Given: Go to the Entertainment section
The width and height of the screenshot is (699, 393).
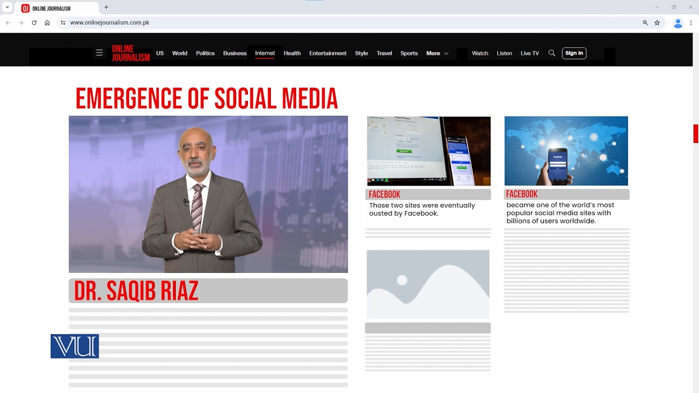Looking at the screenshot, I should tap(328, 53).
